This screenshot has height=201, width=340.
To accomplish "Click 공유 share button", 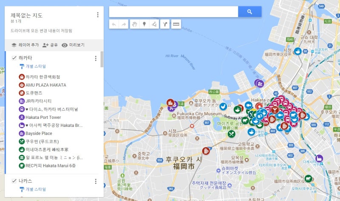I will (50, 45).
